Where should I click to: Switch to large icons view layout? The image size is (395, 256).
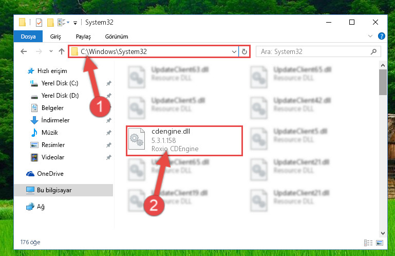380,243
